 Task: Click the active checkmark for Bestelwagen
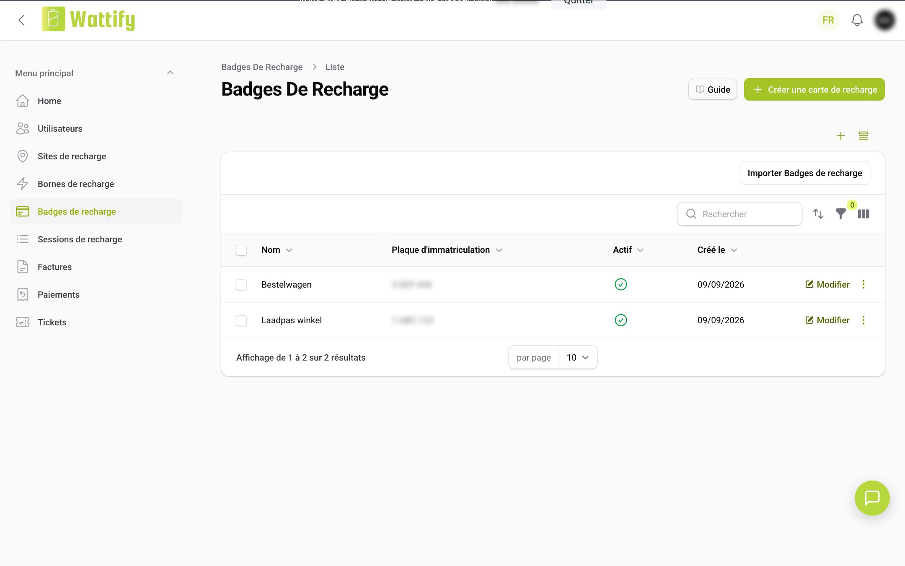tap(621, 284)
